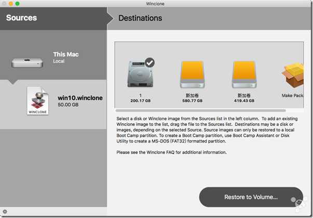The image size is (313, 218).
Task: Choose the 419.43 GB orange volume
Action: tap(244, 74)
